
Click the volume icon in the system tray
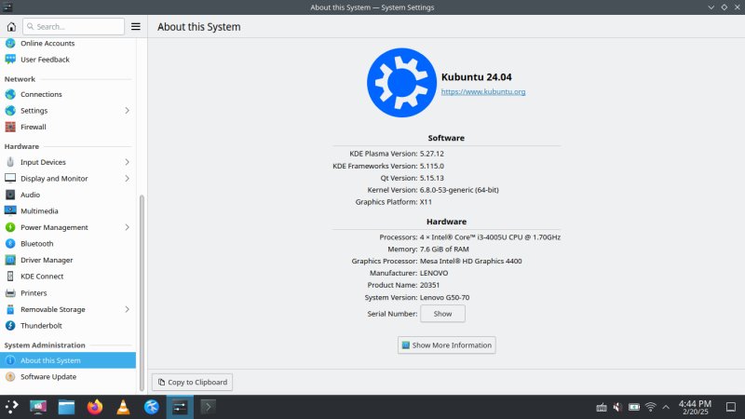617,407
